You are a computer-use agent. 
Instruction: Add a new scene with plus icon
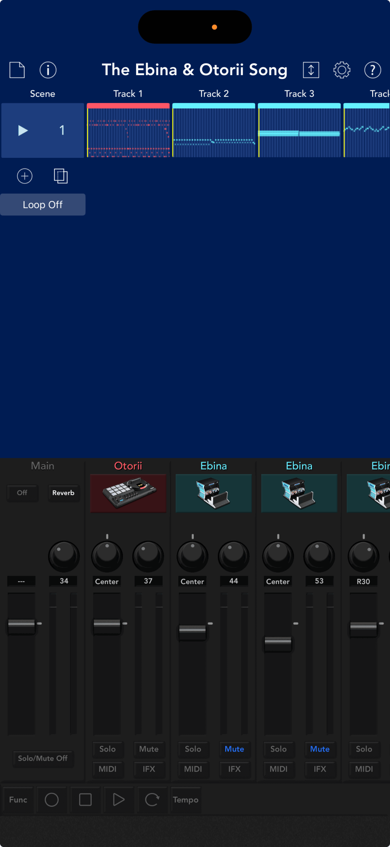(x=25, y=176)
